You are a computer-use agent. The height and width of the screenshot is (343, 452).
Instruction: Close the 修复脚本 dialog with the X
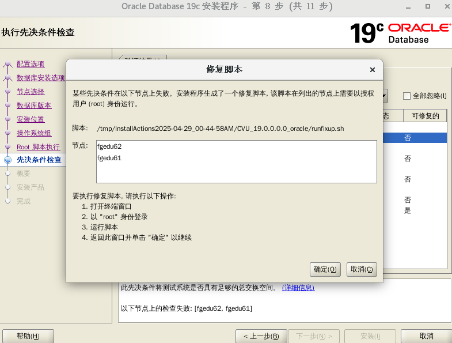pos(373,70)
